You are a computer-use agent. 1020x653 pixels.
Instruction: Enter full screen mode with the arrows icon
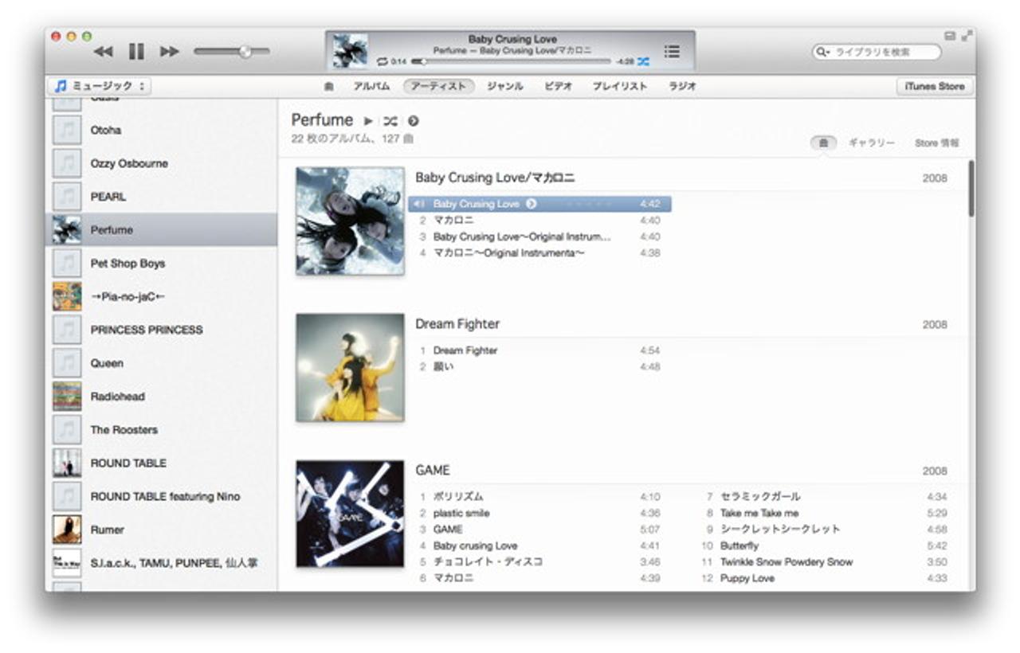[967, 36]
